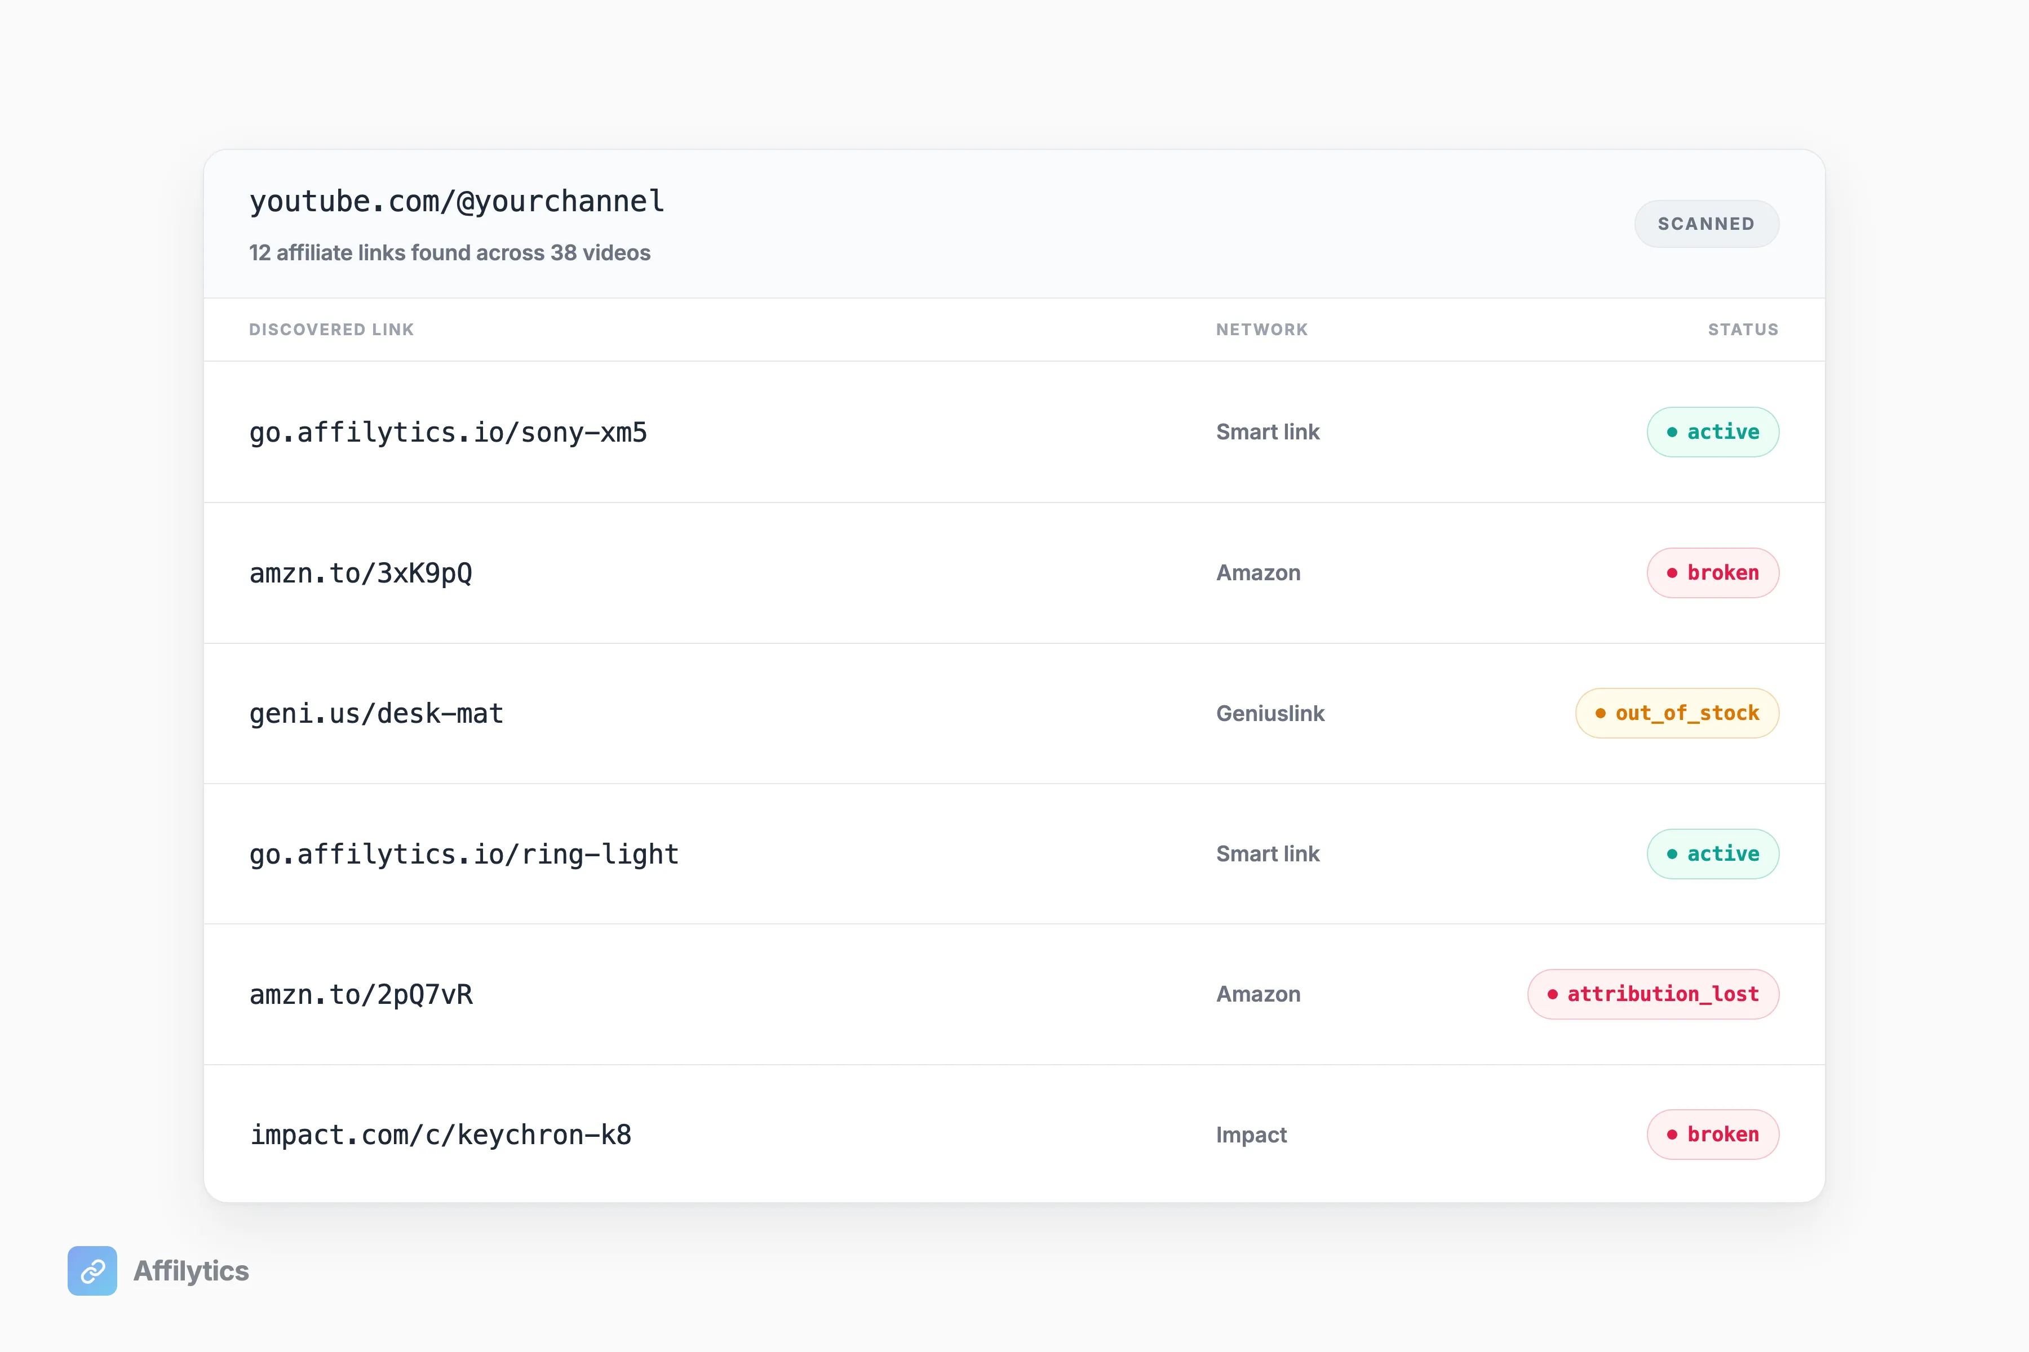Click the out_of_stock status badge

[1677, 713]
